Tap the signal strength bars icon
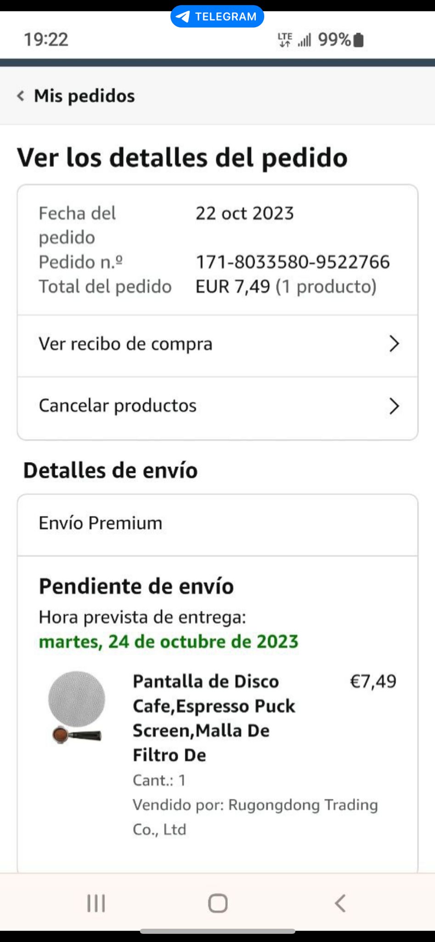Screen dimensions: 435x942 305,40
